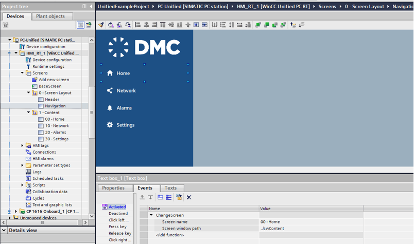This screenshot has width=414, height=244.
Task: Click the fourth green layer-order icon
Action: [x=283, y=25]
